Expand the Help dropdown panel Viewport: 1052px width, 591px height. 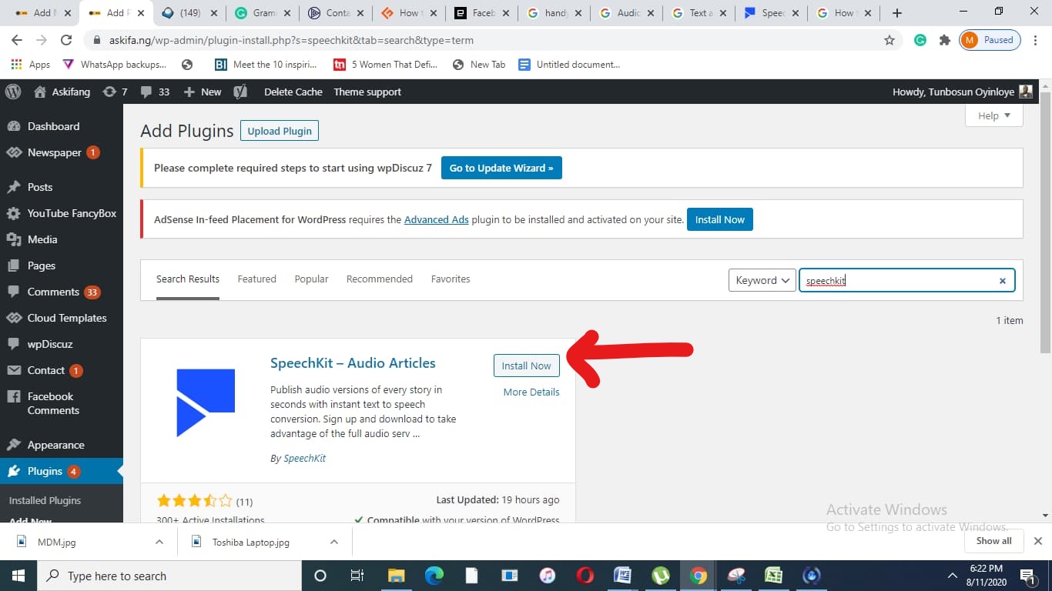pyautogui.click(x=993, y=115)
